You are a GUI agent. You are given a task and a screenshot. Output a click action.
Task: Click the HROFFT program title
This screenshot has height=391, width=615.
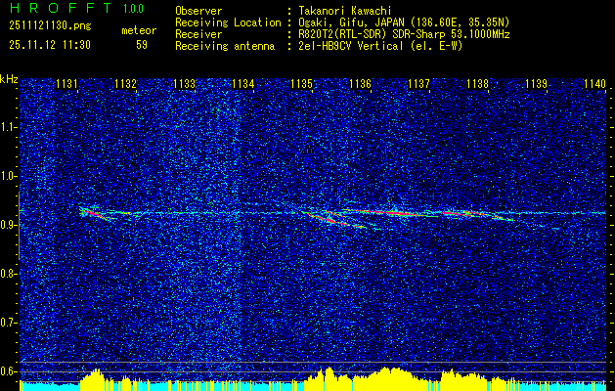click(x=61, y=8)
